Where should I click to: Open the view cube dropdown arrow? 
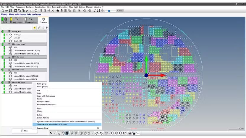109,134
